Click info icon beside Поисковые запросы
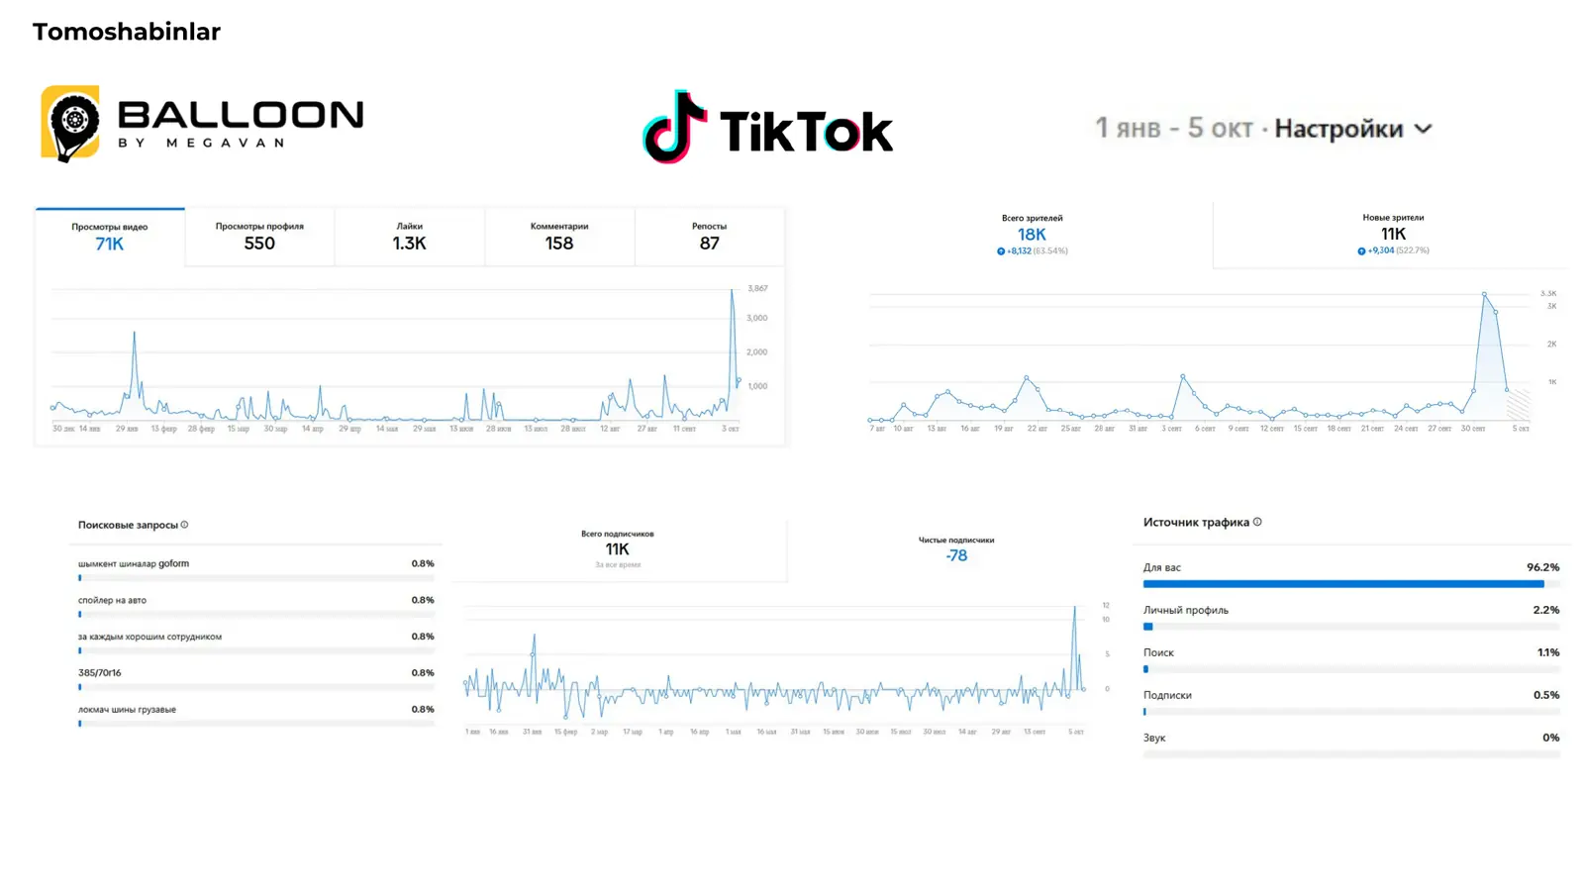1584x891 pixels. tap(184, 525)
